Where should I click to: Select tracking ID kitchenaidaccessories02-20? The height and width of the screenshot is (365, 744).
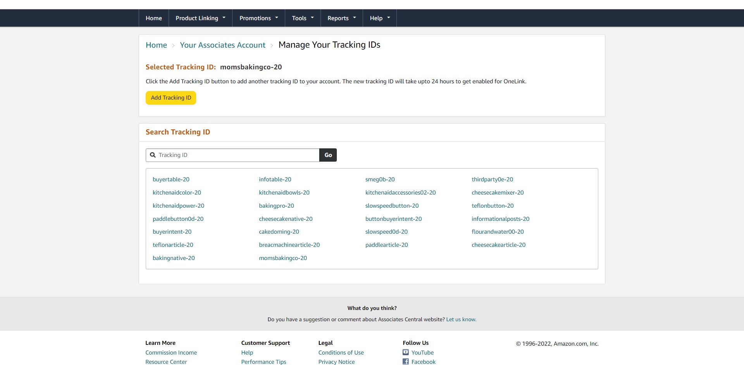point(400,193)
